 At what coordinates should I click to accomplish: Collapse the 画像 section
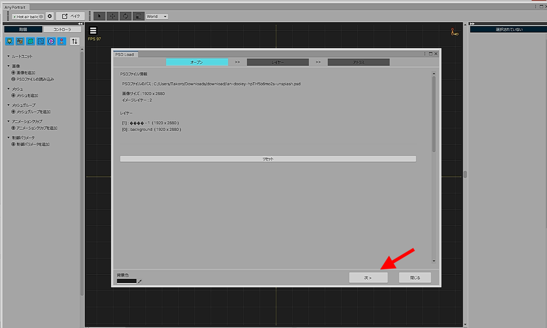pos(8,67)
